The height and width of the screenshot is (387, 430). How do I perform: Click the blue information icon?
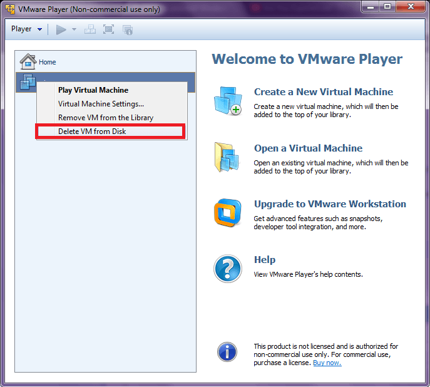coord(227,352)
